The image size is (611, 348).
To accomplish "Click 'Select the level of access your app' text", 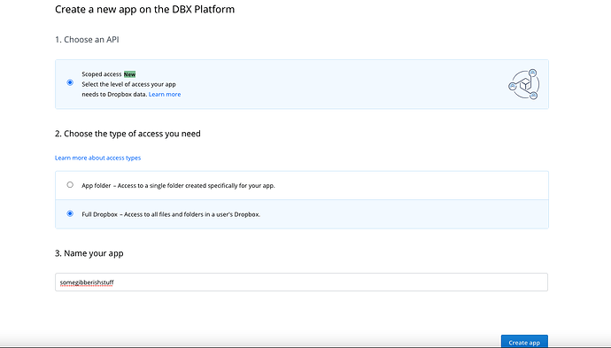I will pos(128,84).
